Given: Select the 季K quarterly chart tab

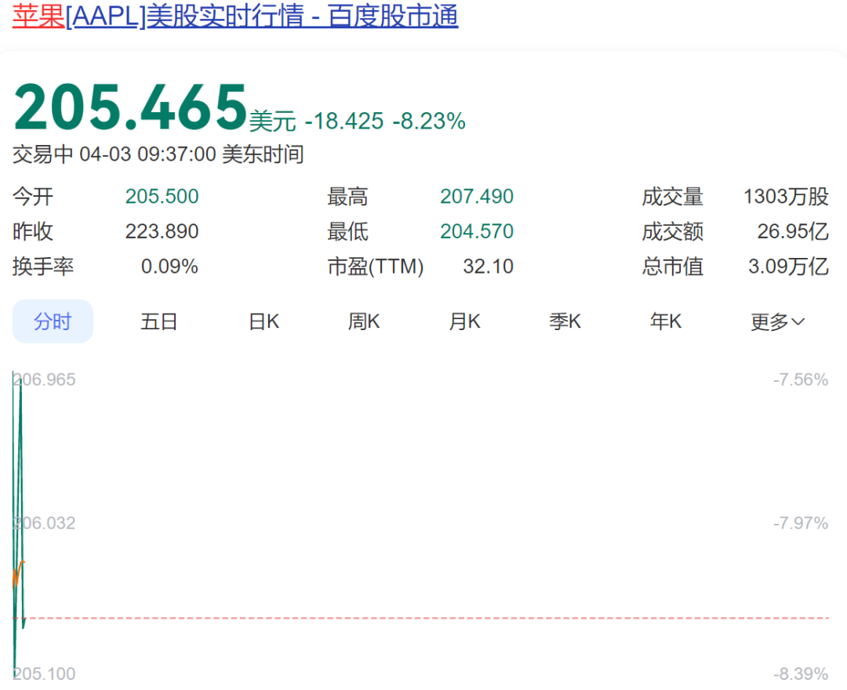Looking at the screenshot, I should [x=565, y=321].
